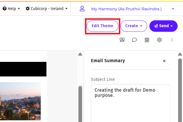Open the calendar schedule icon
183x122 pixels.
click(147, 40)
